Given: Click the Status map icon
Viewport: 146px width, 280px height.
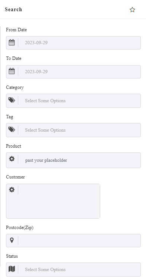Looking at the screenshot, I should [12, 269].
